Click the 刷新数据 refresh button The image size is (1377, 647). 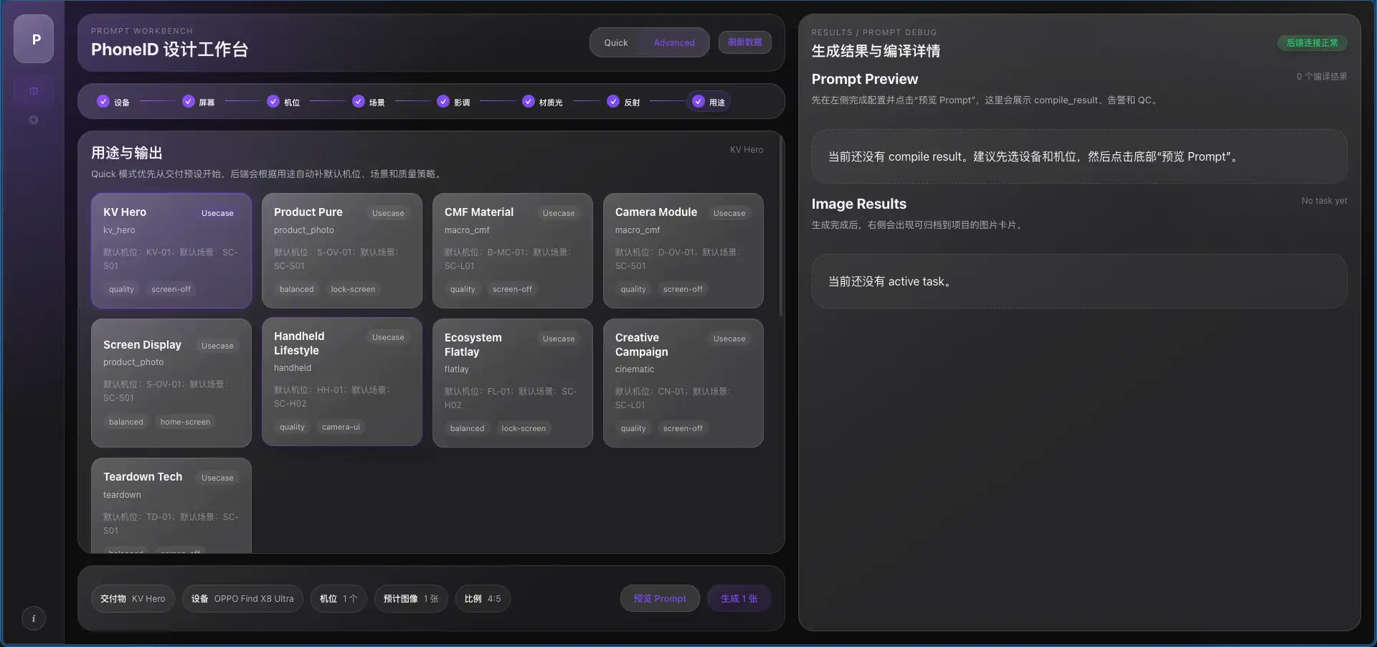744,42
